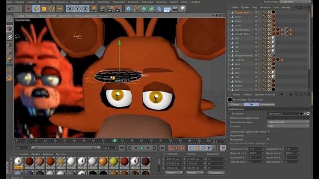319x179 pixels.
Task: Click the red Record keyframe button
Action: [170, 148]
